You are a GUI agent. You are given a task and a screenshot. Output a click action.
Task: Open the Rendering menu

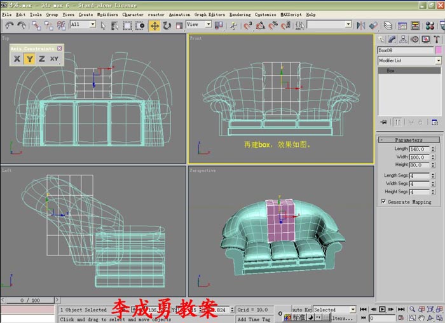[x=240, y=15]
